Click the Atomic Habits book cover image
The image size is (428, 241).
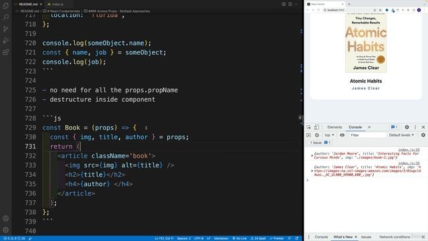366,43
